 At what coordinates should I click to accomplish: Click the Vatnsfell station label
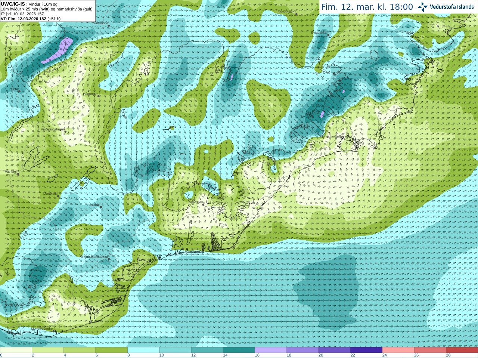(11, 172)
